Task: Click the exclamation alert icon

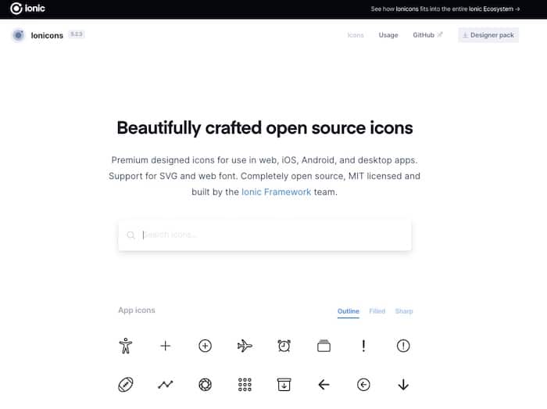Action: [x=363, y=346]
